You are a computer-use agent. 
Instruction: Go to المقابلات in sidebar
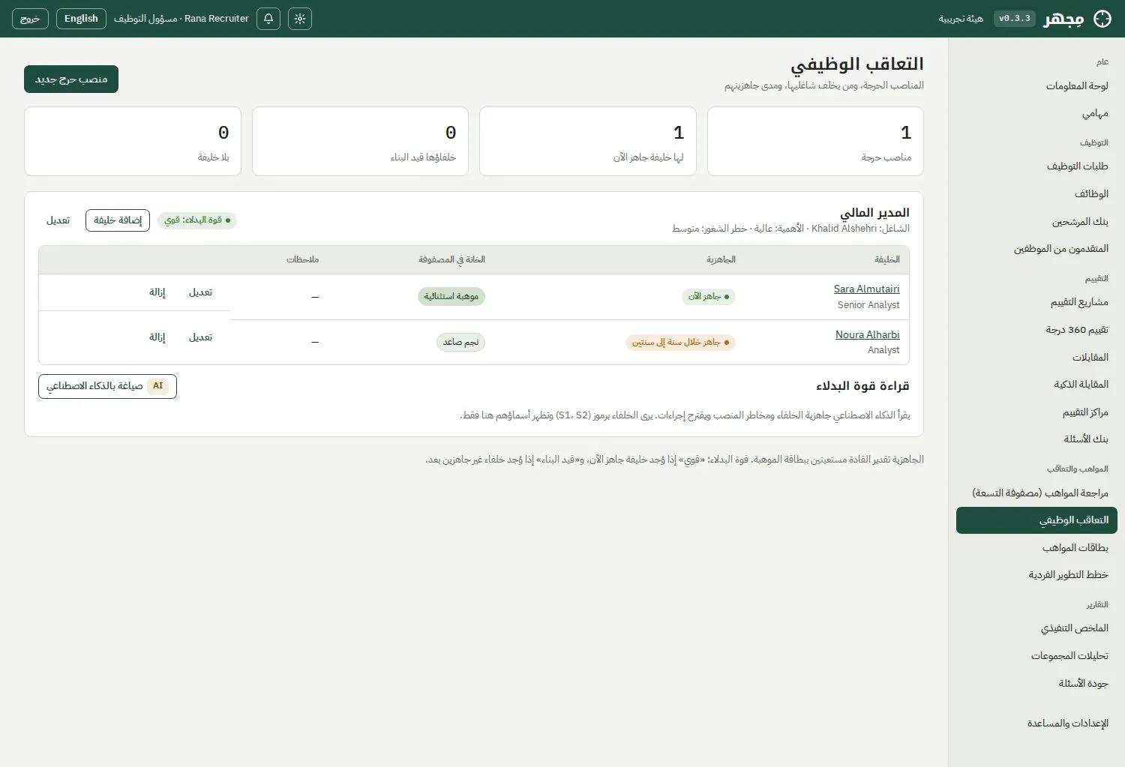1036,358
